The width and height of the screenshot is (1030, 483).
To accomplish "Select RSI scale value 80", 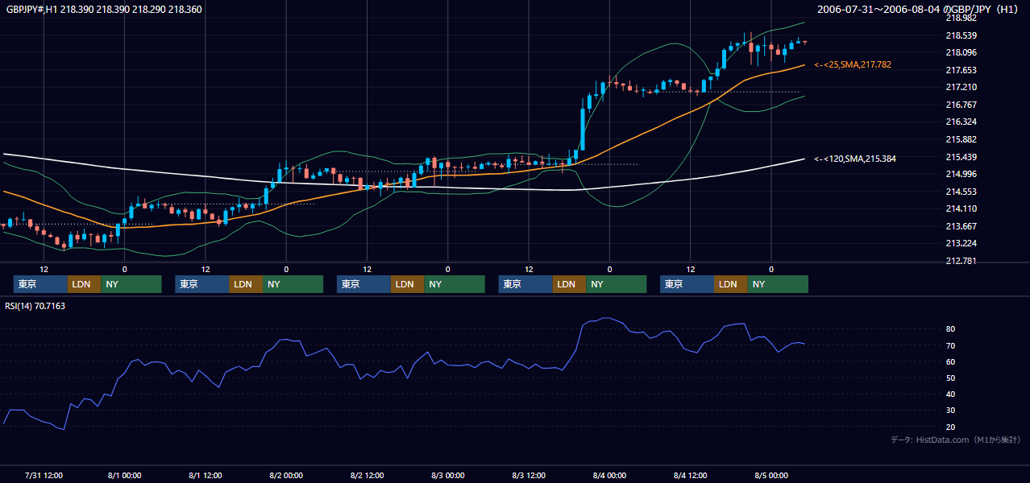I will tap(950, 329).
